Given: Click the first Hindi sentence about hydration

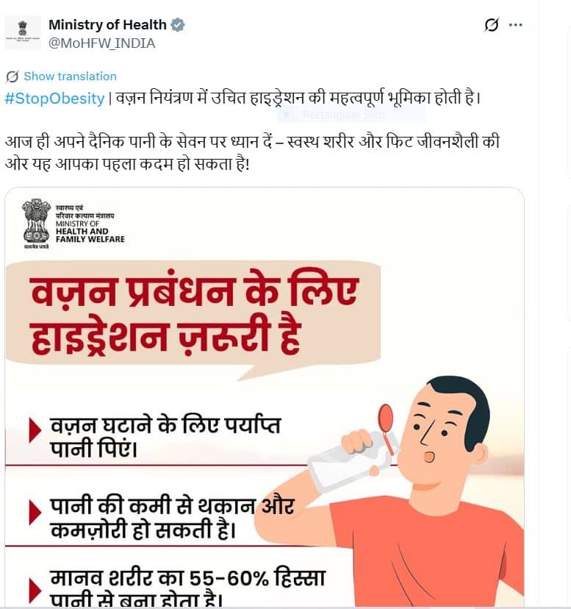Looking at the screenshot, I should (298, 98).
